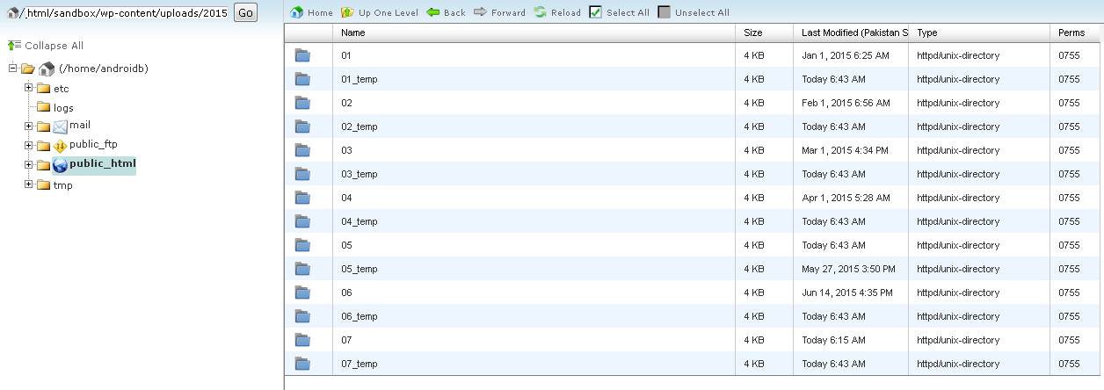1104x390 pixels.
Task: Select public_html in the tree
Action: point(103,163)
